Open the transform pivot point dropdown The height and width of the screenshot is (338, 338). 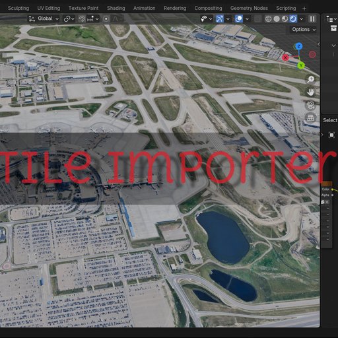69,19
